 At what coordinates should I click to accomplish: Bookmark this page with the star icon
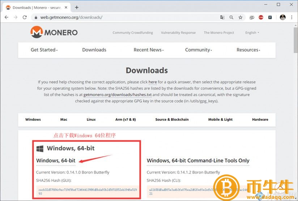[x=240, y=17]
